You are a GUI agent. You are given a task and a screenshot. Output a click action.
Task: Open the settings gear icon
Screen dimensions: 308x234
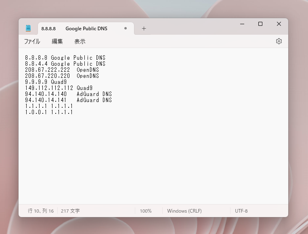279,41
